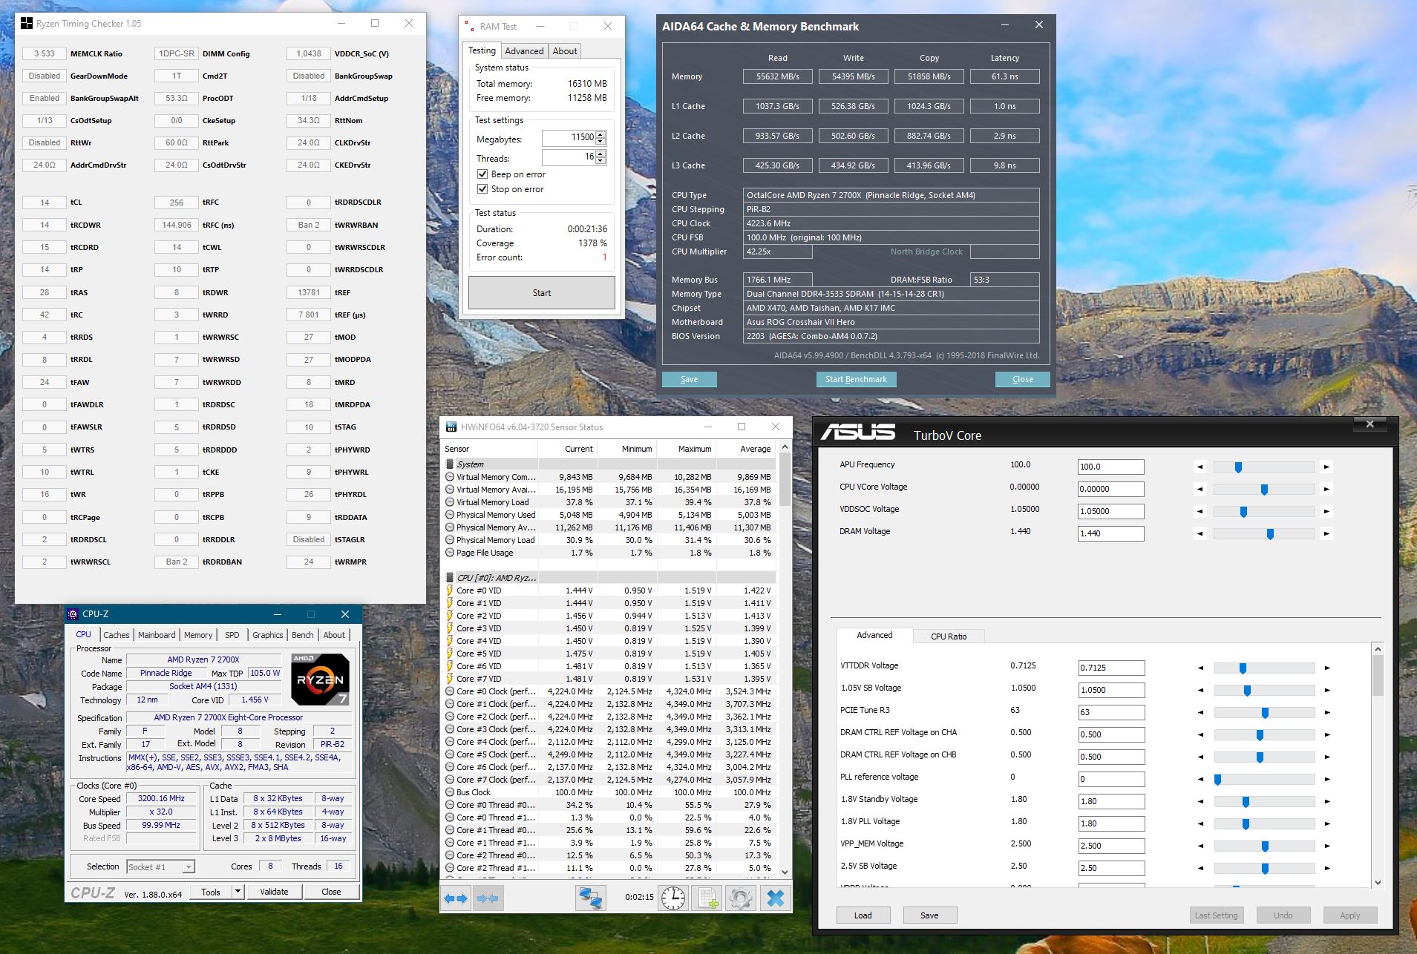The width and height of the screenshot is (1417, 954).
Task: Click Start button in RAM Test
Action: (x=542, y=293)
